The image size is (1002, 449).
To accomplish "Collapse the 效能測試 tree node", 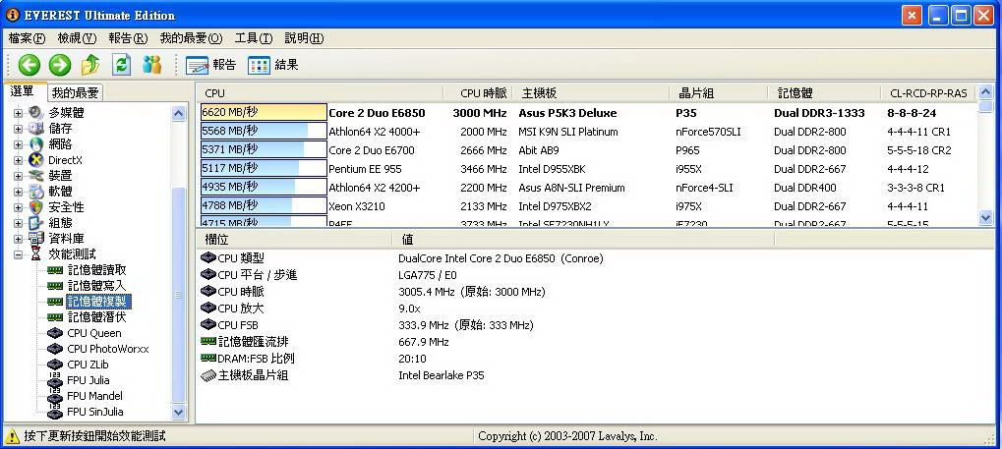I will [18, 254].
